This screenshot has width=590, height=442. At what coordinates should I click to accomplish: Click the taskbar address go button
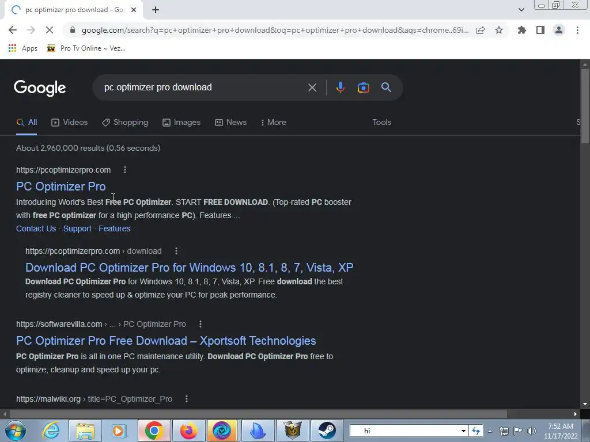[x=476, y=431]
